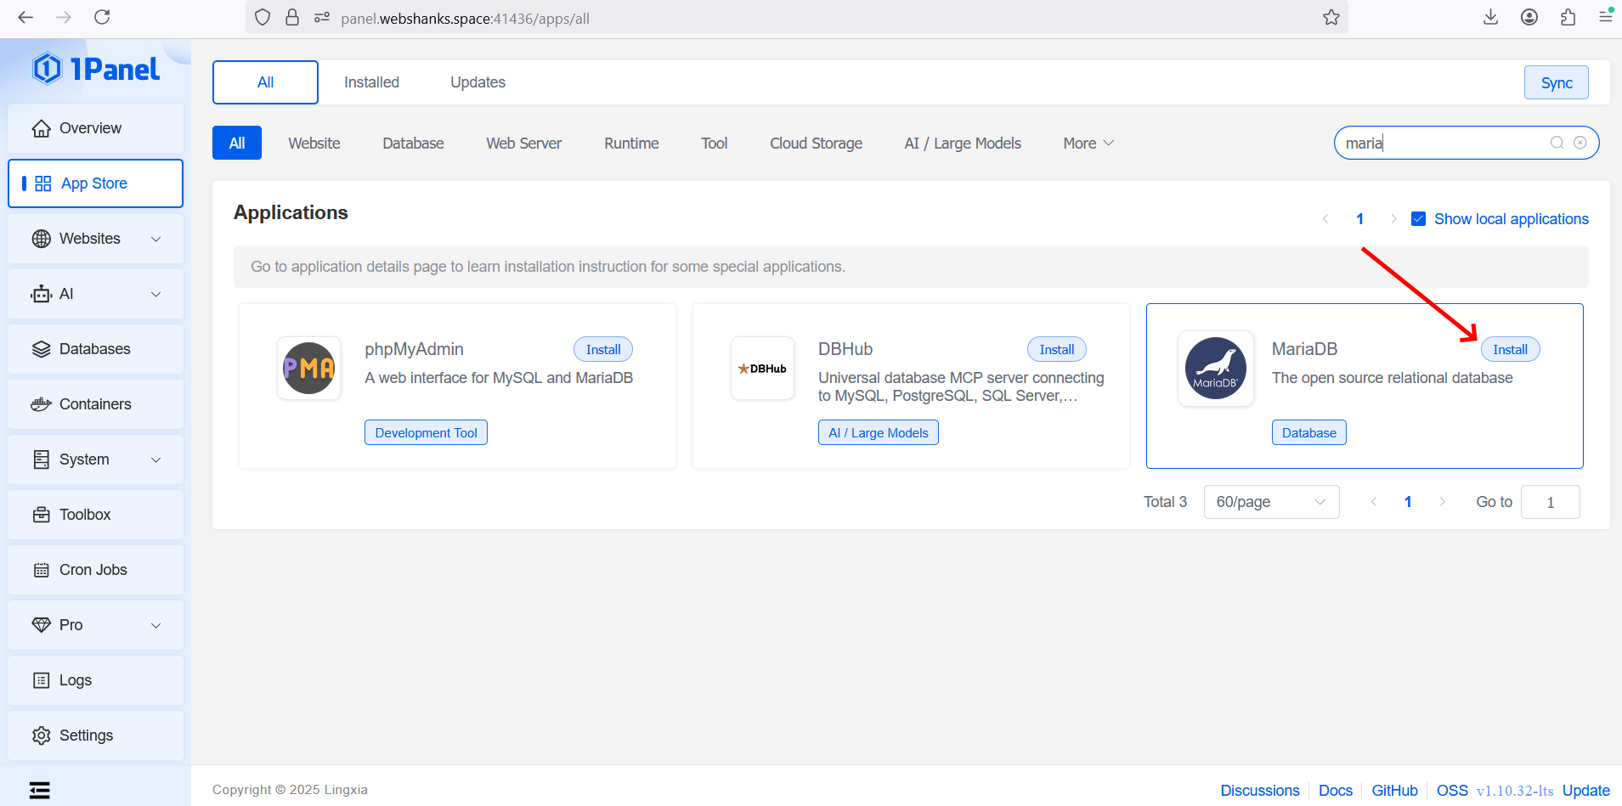Install the MariaDB application

[x=1510, y=349]
